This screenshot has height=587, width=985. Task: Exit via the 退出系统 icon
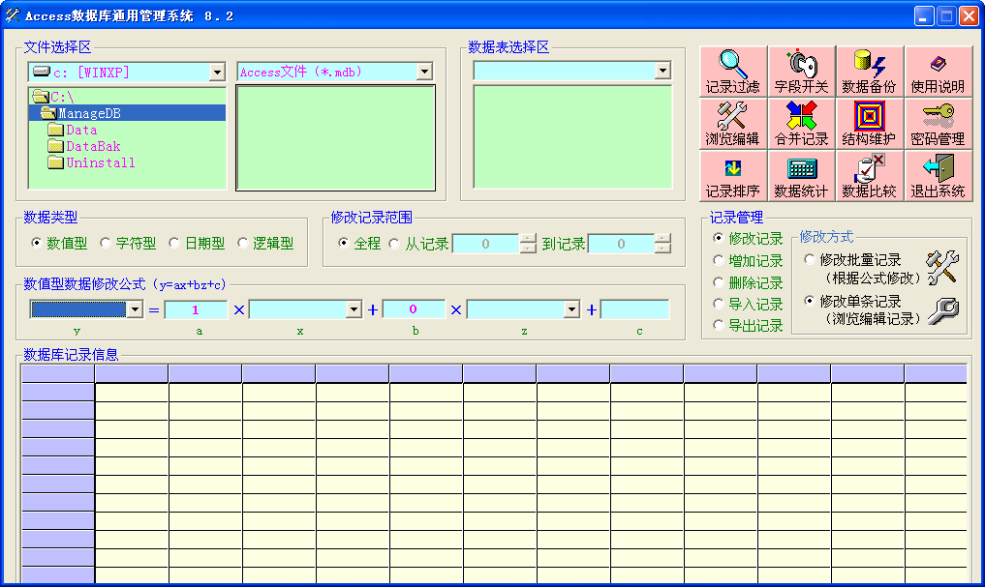tap(938, 176)
